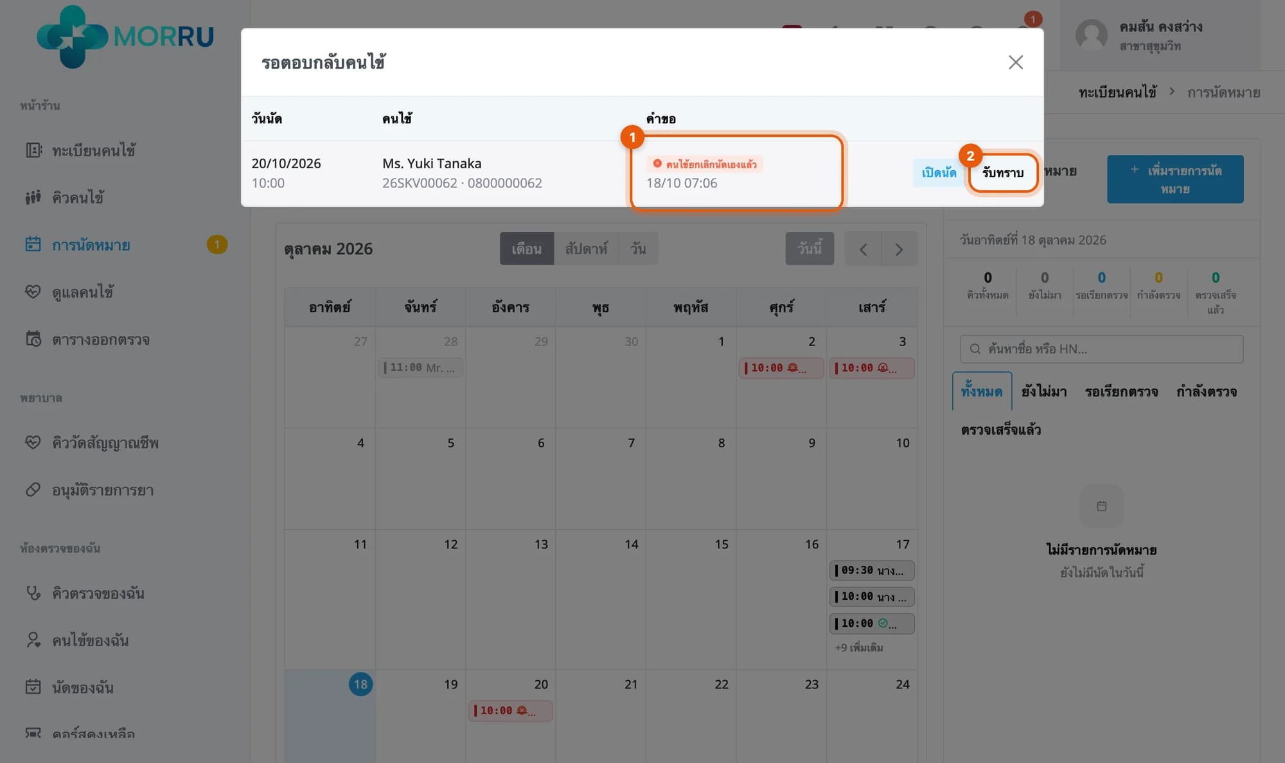Open the นัดของฉัน calendar-check icon

tap(33, 687)
